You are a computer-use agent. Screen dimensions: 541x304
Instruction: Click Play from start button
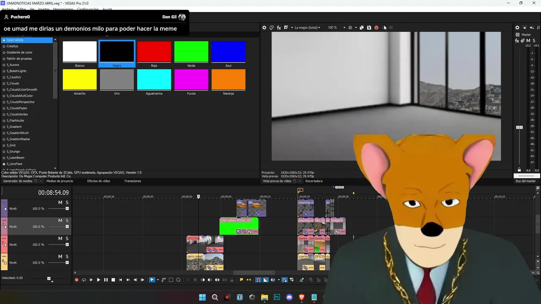point(91,280)
